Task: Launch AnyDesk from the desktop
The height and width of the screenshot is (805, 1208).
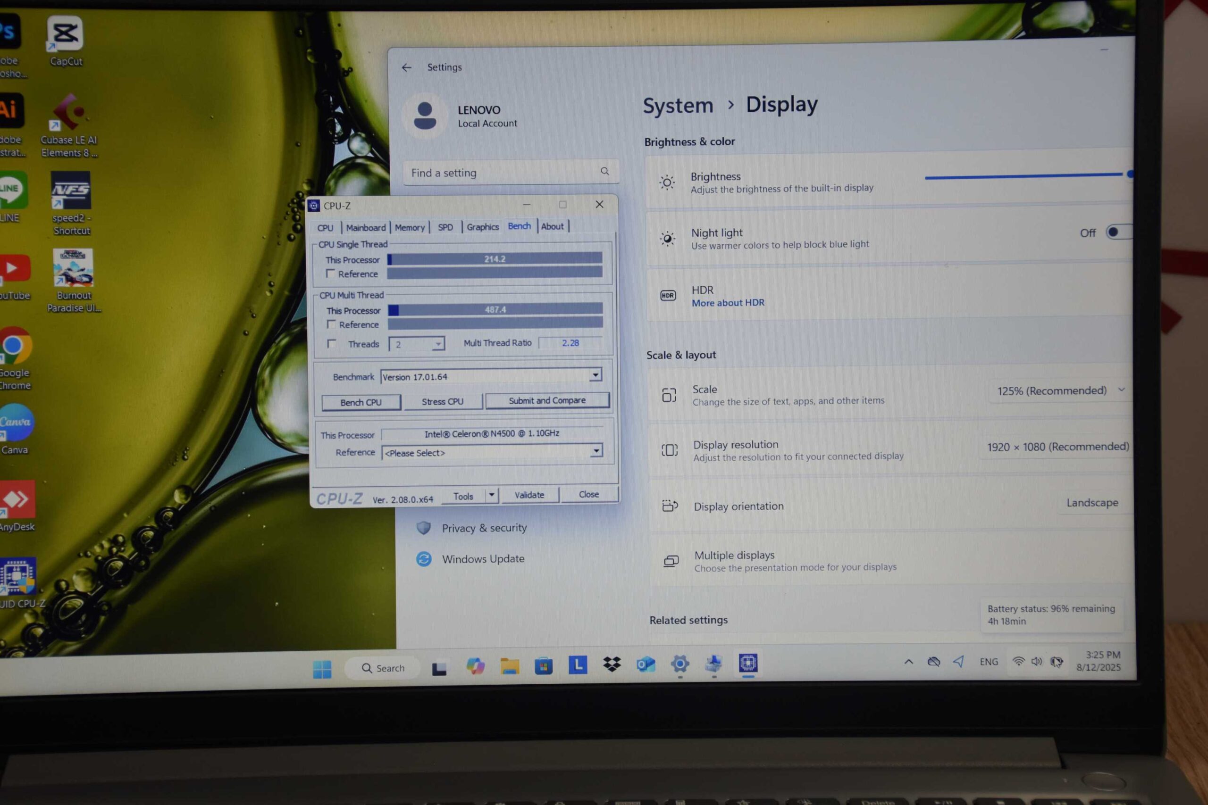Action: pos(17,506)
